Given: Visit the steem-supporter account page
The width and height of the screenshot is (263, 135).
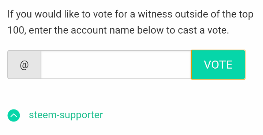Looking at the screenshot, I should (x=66, y=115).
